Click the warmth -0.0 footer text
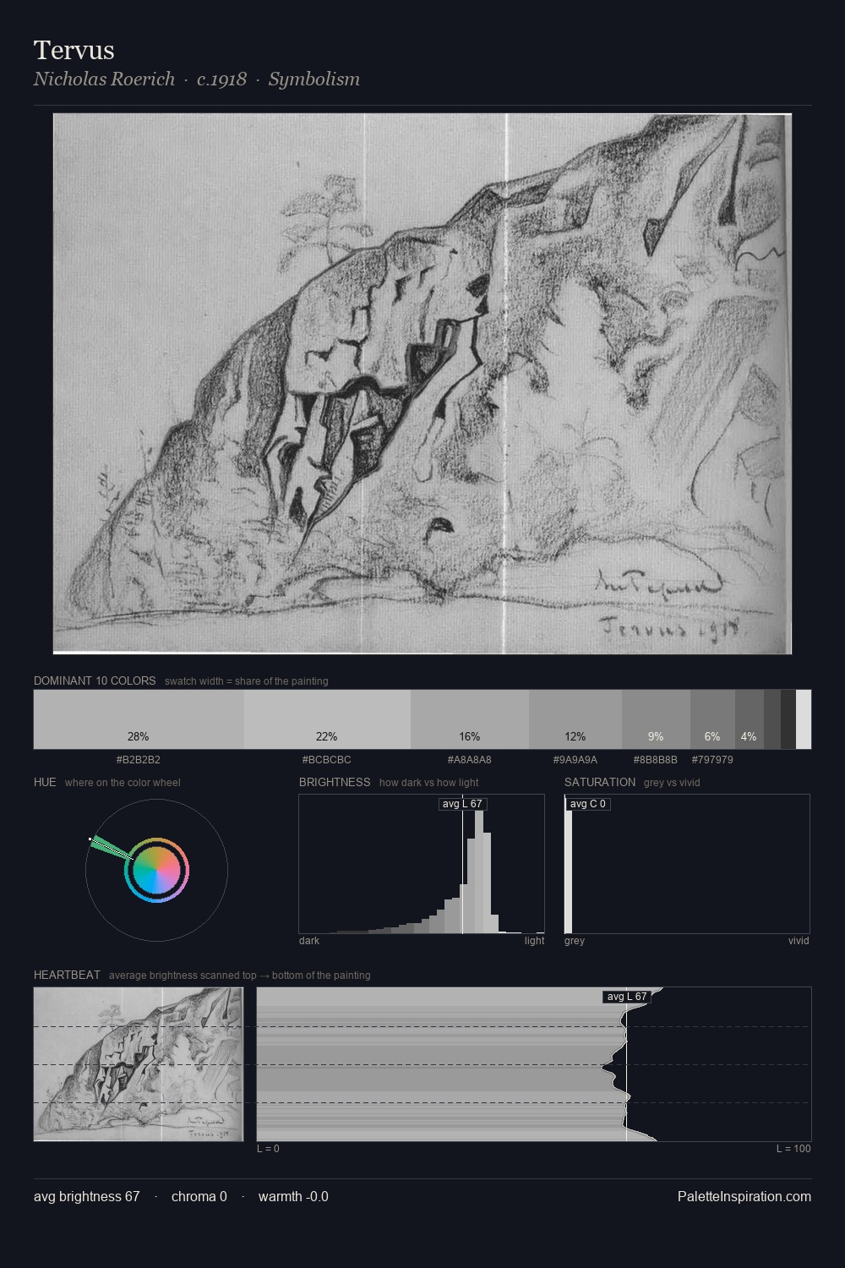 [293, 1197]
